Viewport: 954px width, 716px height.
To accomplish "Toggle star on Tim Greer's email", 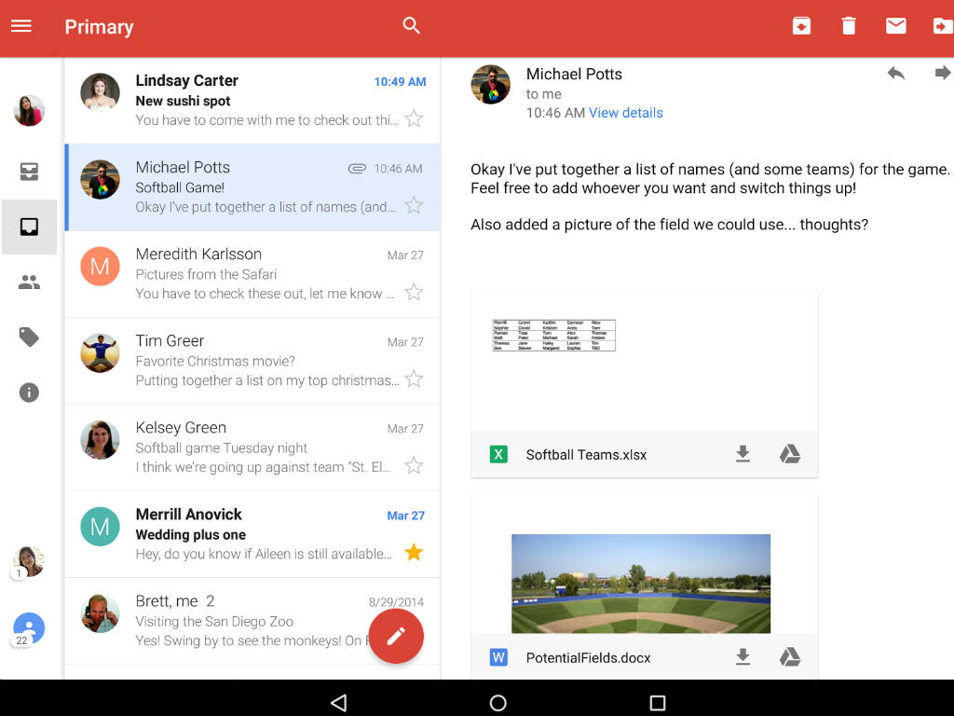I will coord(414,379).
